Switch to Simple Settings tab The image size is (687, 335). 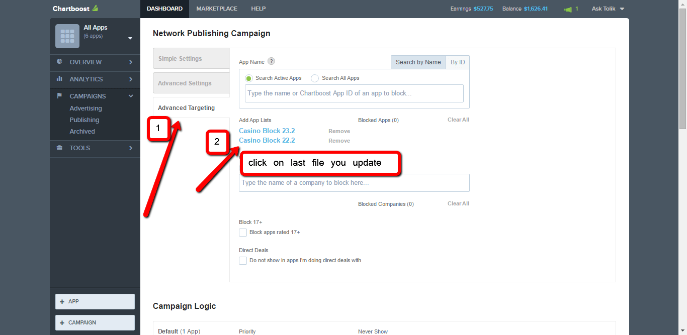pyautogui.click(x=191, y=59)
